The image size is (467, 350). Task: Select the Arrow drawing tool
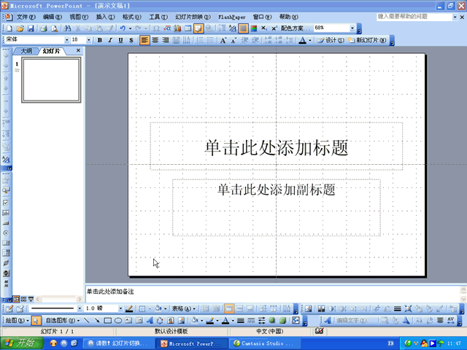click(x=97, y=321)
